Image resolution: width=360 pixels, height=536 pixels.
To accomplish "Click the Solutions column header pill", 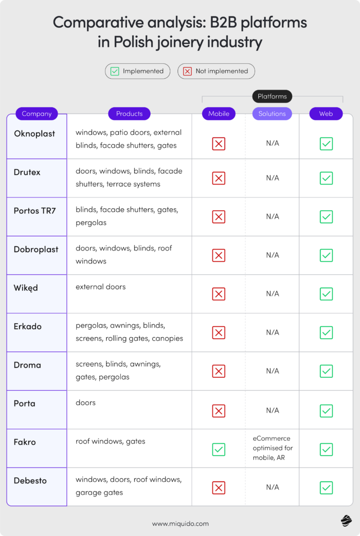I will [272, 114].
